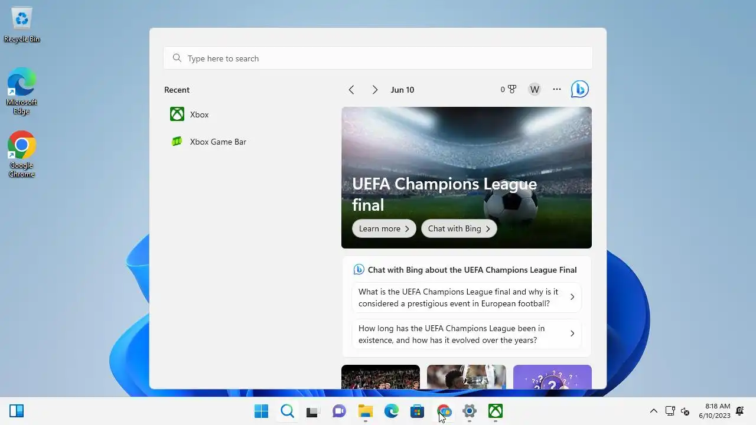Open network status tray icon
This screenshot has height=425, width=756.
(670, 411)
